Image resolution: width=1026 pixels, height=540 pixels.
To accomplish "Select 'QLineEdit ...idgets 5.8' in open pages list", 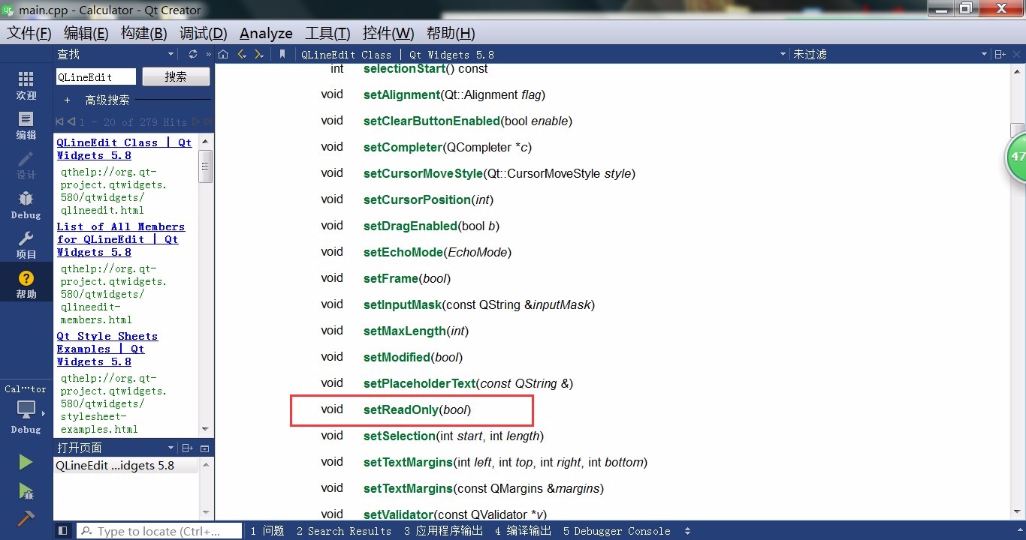I will pos(125,466).
